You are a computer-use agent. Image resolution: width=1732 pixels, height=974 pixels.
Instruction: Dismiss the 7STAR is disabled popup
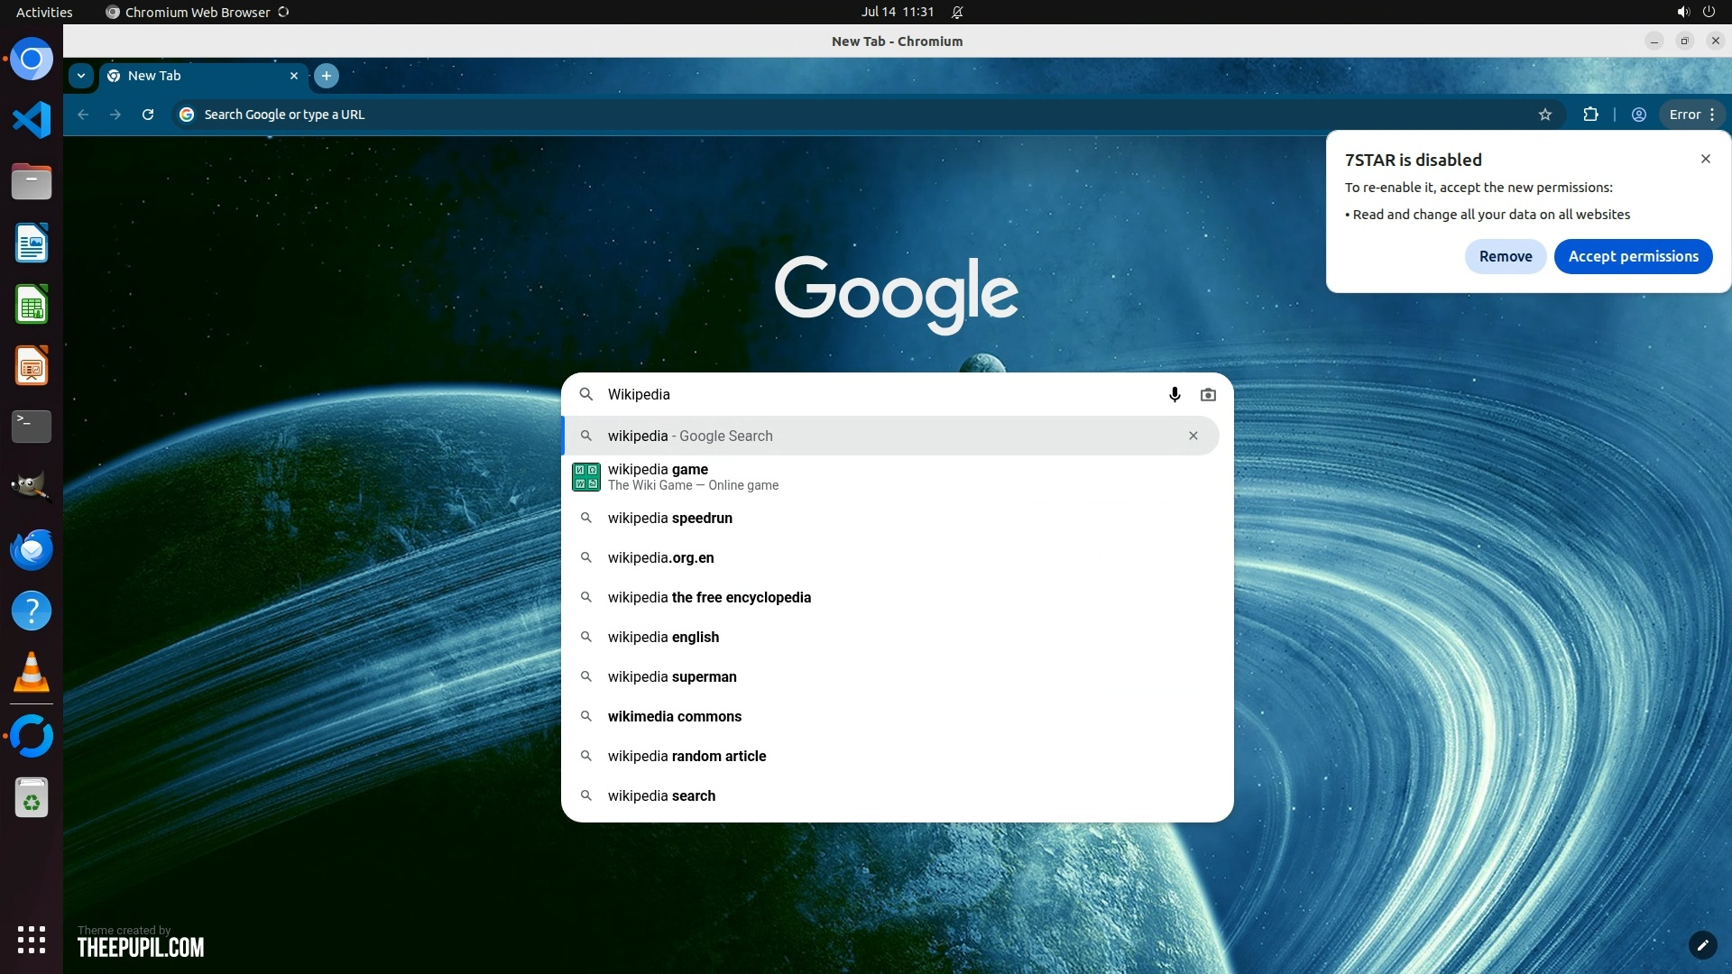[1705, 159]
